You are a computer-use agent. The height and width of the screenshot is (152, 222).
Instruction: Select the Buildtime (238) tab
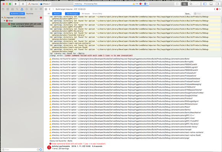coord(17,14)
